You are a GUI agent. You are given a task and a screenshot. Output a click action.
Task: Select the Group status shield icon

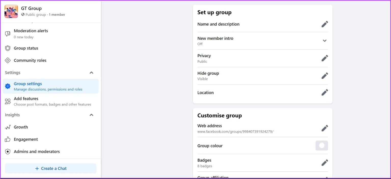[x=8, y=48]
